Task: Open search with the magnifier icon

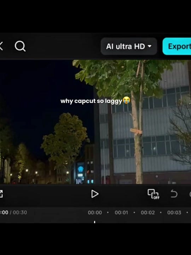Action: pos(20,46)
